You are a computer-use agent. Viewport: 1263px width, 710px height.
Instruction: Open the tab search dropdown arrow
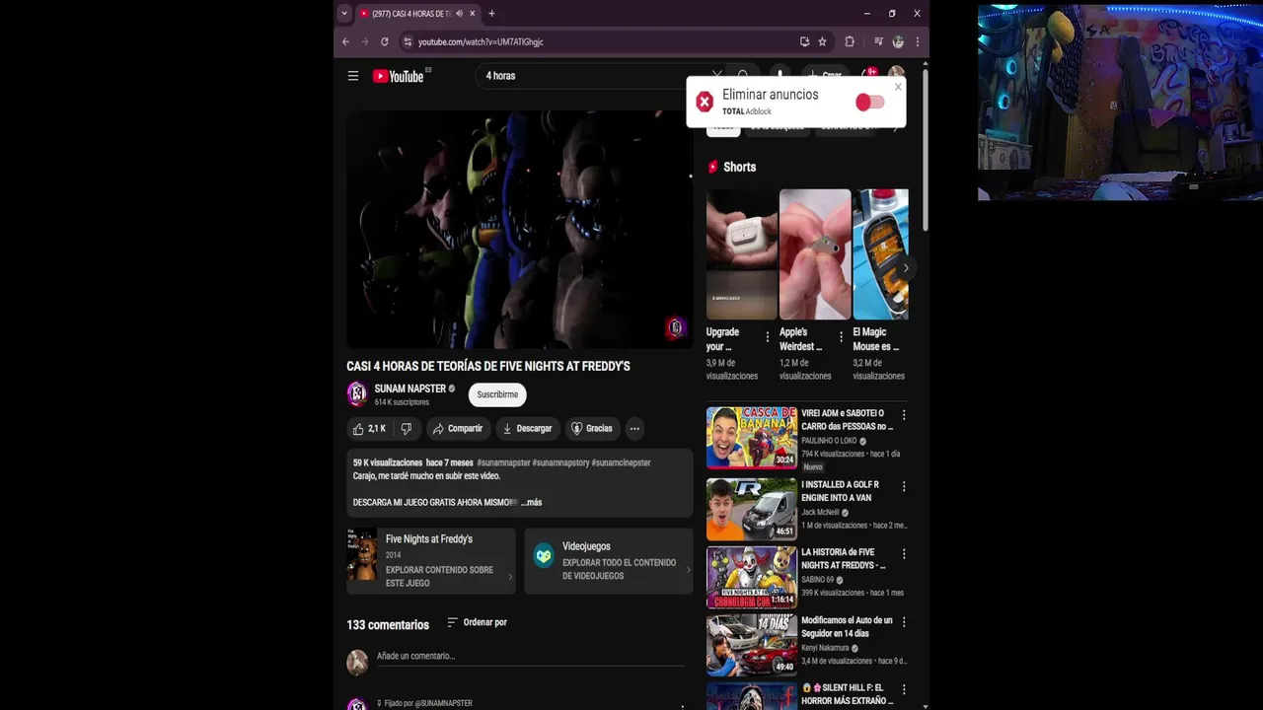[x=344, y=14]
